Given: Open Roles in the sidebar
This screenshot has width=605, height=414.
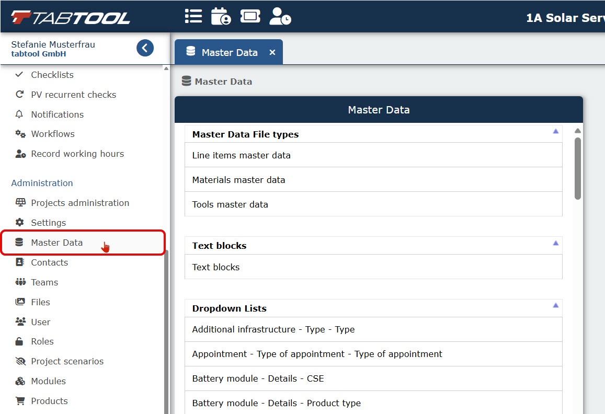Looking at the screenshot, I should (42, 341).
